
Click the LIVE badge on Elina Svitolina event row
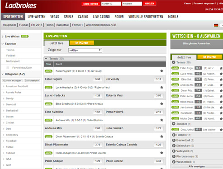coord(48,104)
